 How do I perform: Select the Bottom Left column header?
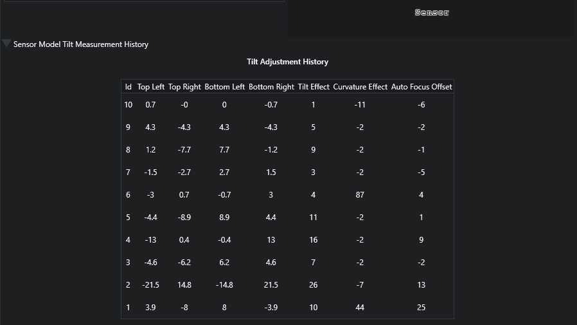pos(224,87)
